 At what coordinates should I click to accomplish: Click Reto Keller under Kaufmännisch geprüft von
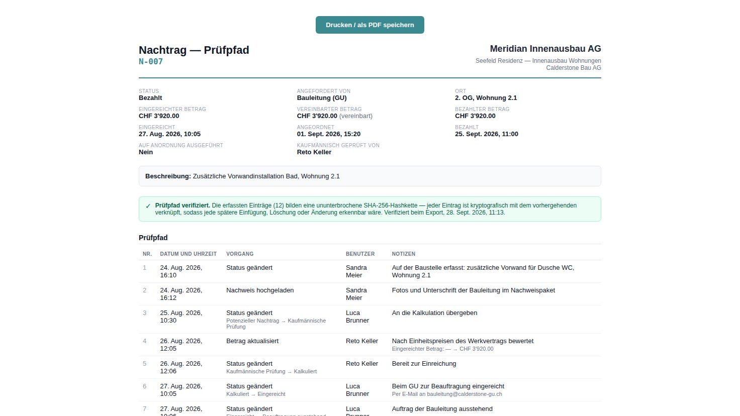pyautogui.click(x=314, y=152)
